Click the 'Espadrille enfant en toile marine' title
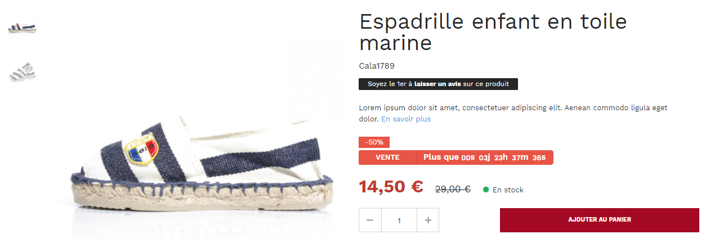Viewport: 710px width, 243px height. pos(493,32)
